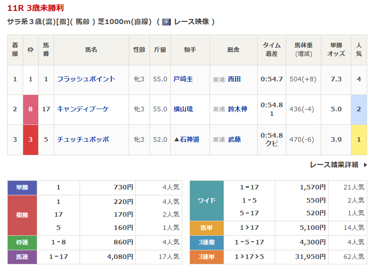
Task: Click the 11R 3歳未勝利 race title
Action: point(35,8)
